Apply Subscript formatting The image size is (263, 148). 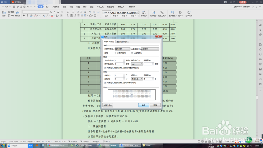[43, 16]
